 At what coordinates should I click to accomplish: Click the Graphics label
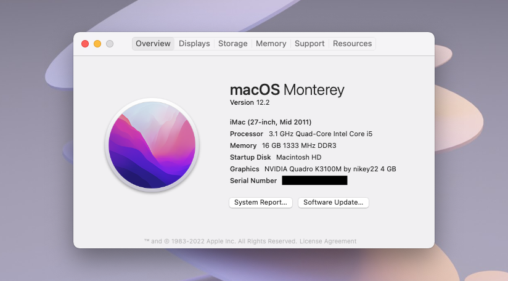[x=244, y=169]
